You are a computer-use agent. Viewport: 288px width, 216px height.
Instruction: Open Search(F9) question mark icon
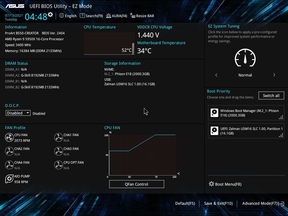coord(82,16)
